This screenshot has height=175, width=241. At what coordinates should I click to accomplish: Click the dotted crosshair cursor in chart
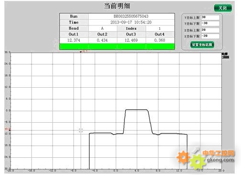(81, 130)
